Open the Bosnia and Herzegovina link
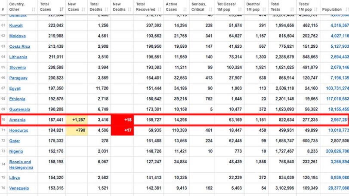The image size is (349, 196). coord(21,165)
